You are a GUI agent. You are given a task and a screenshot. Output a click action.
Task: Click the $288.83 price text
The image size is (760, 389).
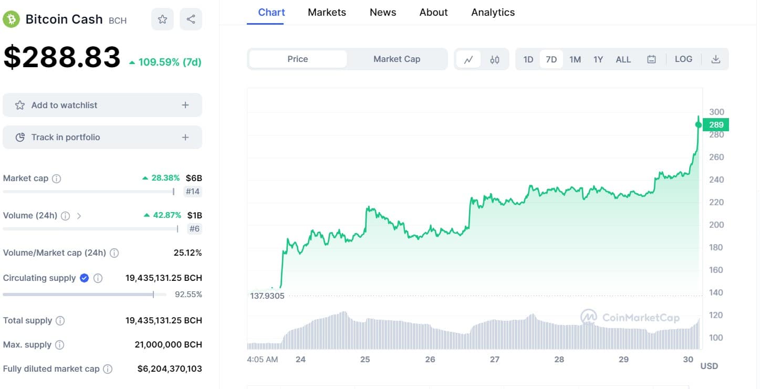point(62,57)
